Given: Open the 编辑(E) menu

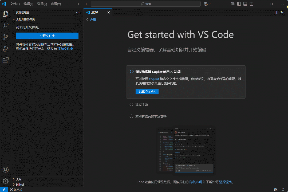Looking at the screenshot, I should (28, 4).
